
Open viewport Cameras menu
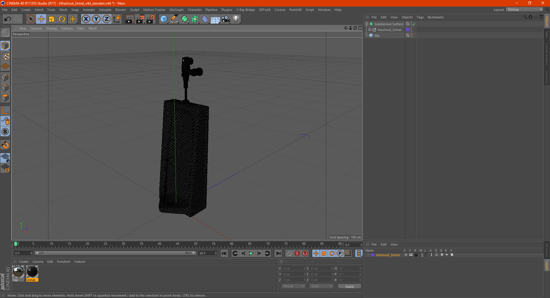pyautogui.click(x=36, y=28)
